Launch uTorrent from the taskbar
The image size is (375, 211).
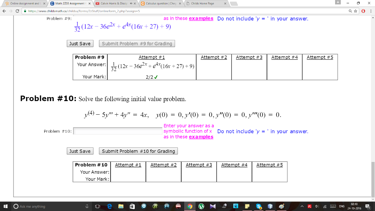tap(202, 206)
